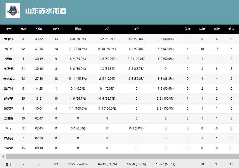The width and height of the screenshot is (239, 168).
Task: Click the name of player number 21
Action: coord(9,69)
